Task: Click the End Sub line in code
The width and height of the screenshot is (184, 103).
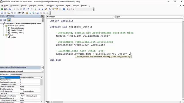Action: tap(55, 60)
